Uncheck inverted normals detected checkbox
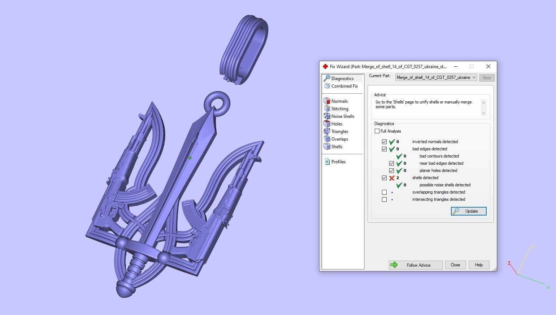Screen dimensions: 556x315 click(x=384, y=142)
